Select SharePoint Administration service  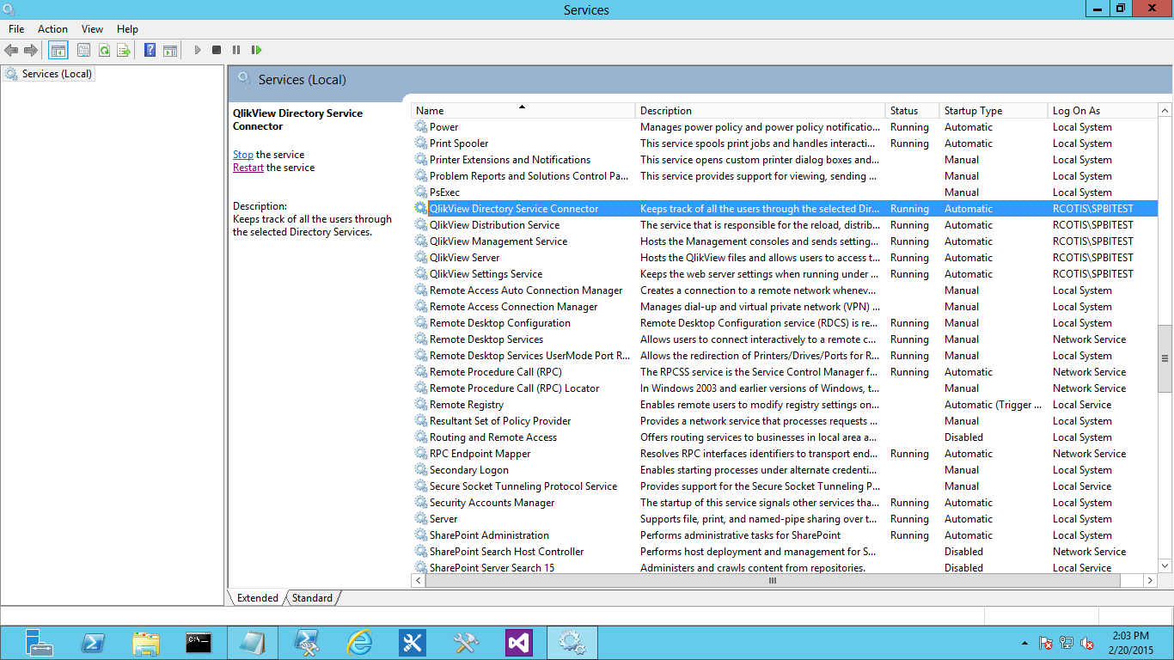coord(785,535)
